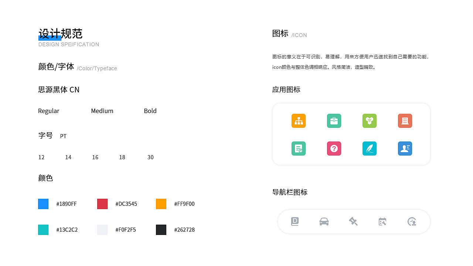Viewport: 473px width, 266px height.
Task: Open the document with clock icon
Action: tap(298, 149)
